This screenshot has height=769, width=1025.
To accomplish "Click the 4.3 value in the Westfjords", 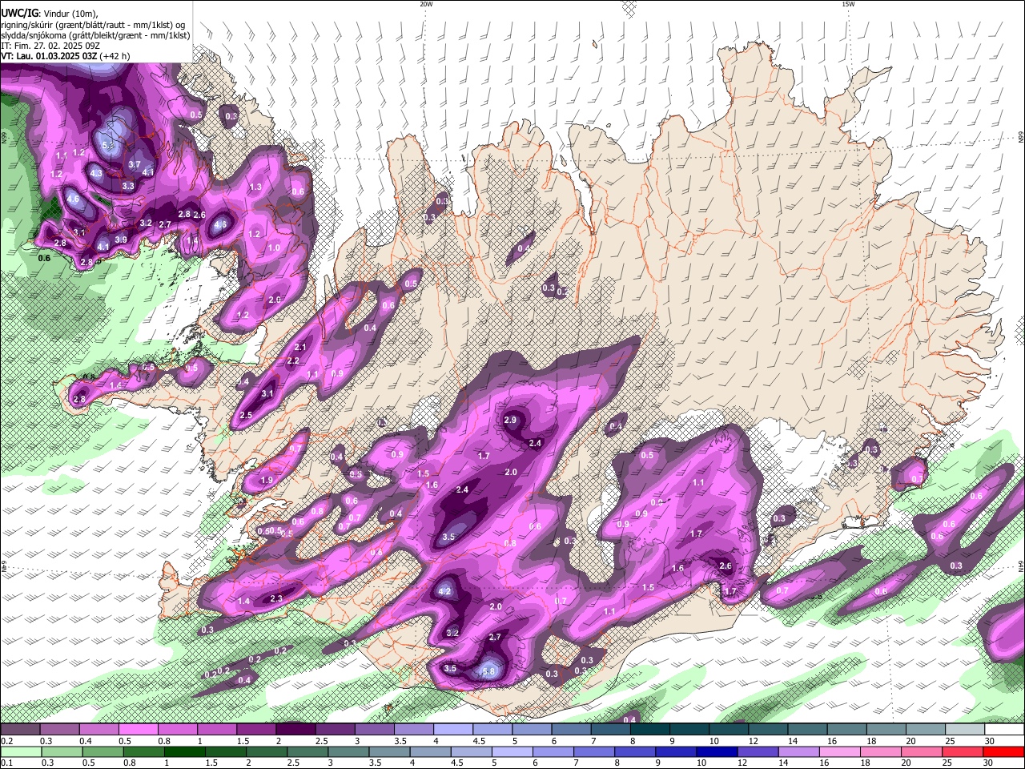I will [96, 173].
